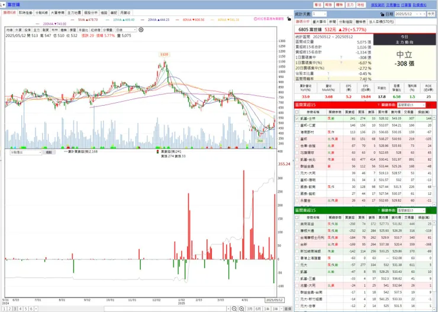Click help icon beside 區間周轉率
The image size is (438, 312).
point(328,79)
